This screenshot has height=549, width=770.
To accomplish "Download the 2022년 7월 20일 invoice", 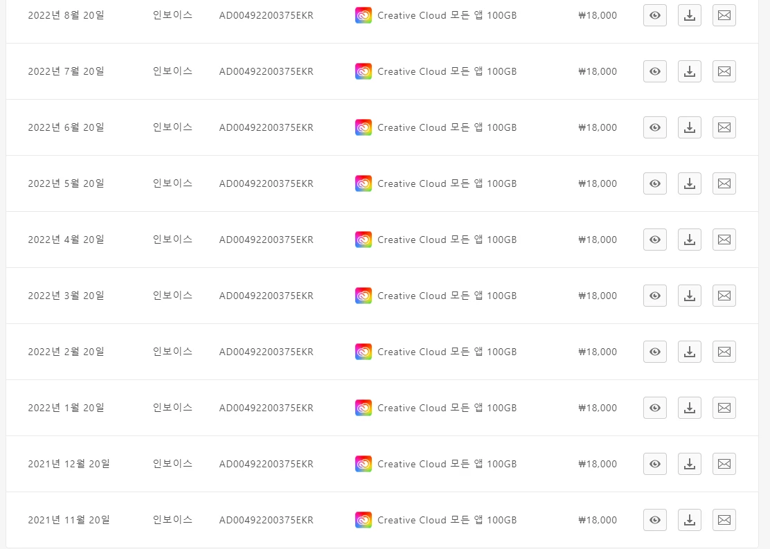I will [690, 71].
